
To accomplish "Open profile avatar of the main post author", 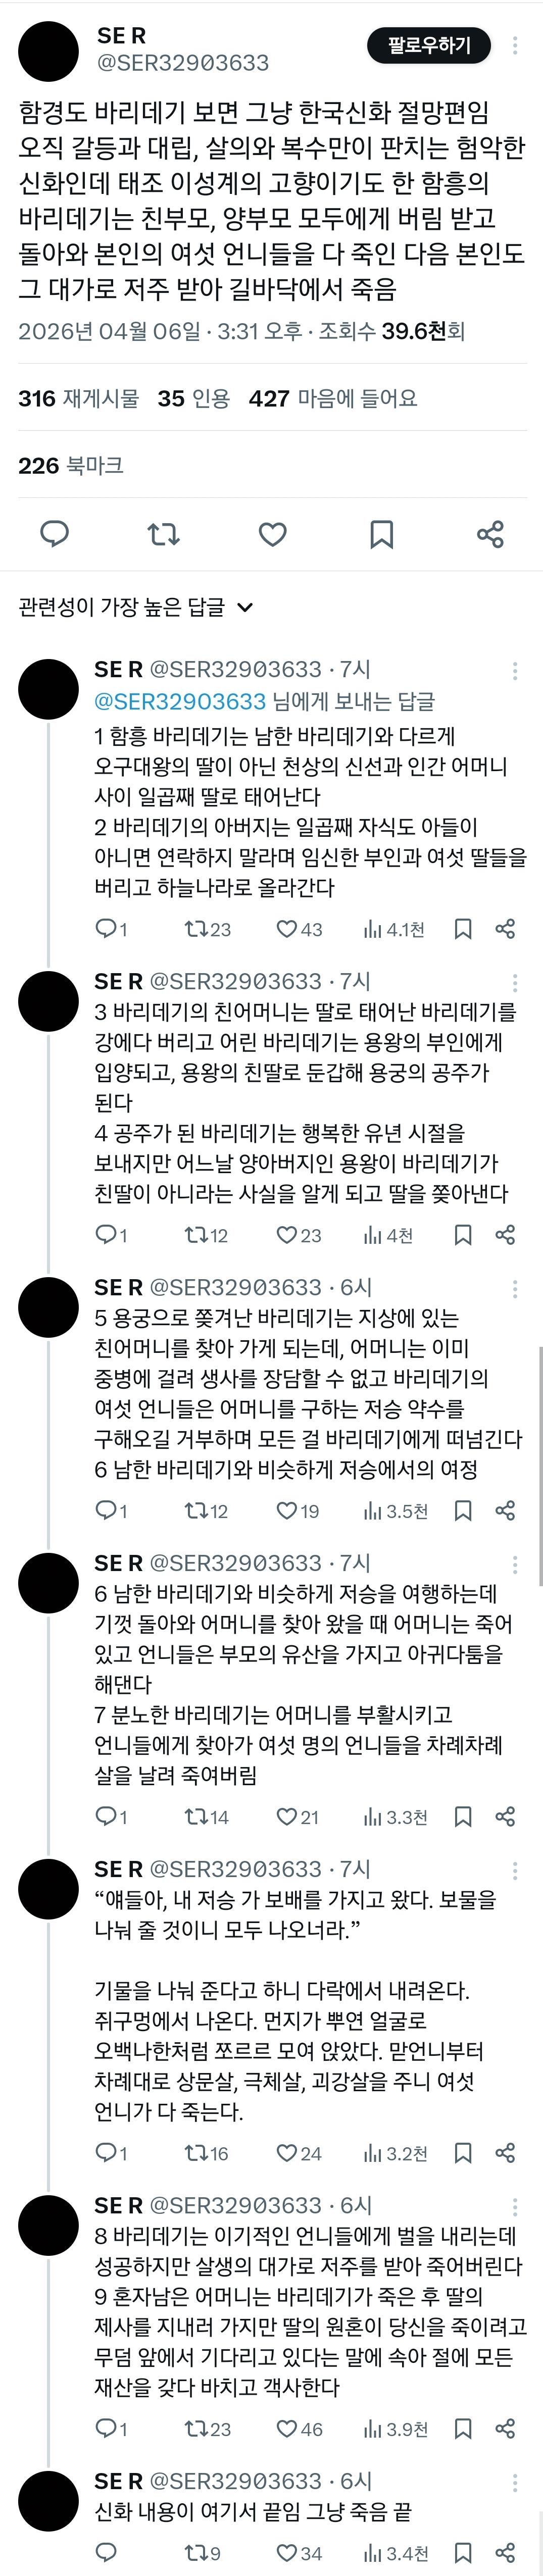I will click(48, 51).
